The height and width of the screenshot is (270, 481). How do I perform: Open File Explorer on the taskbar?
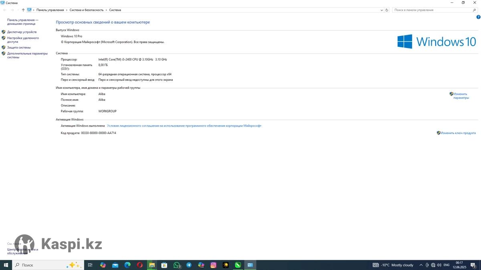click(x=152, y=265)
